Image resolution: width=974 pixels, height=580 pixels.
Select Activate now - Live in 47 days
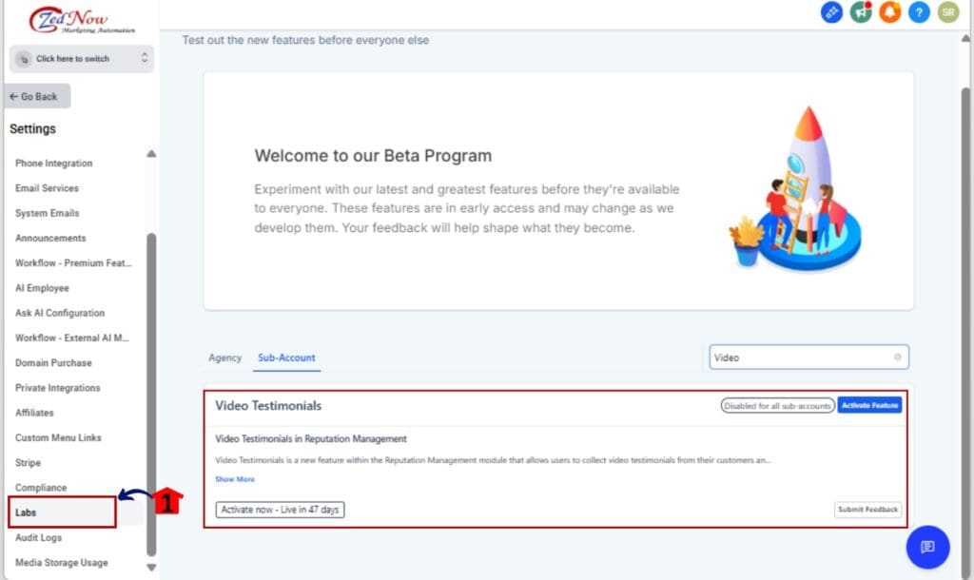coord(280,509)
